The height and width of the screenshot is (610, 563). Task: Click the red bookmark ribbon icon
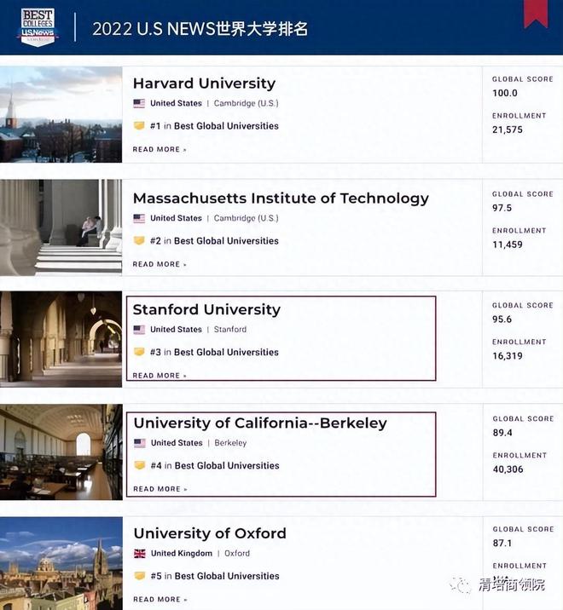[x=536, y=13]
